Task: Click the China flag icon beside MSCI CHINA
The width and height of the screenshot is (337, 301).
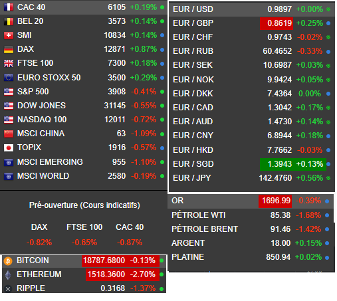Action: (x=9, y=134)
